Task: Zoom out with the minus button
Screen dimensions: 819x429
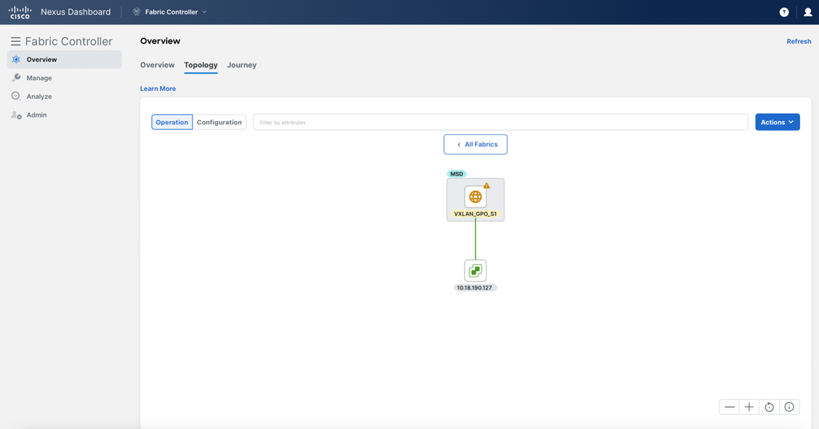Action: [x=729, y=407]
